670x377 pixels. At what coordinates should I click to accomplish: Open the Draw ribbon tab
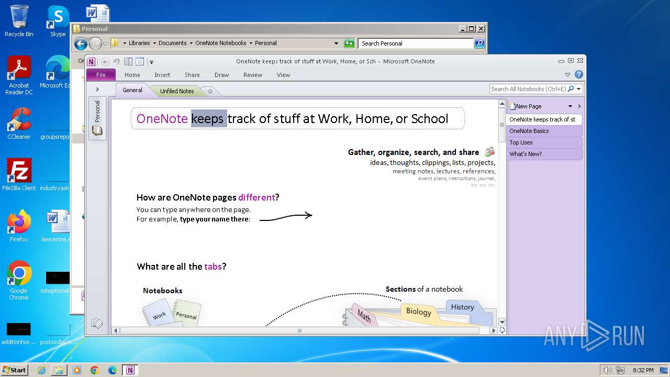(222, 75)
